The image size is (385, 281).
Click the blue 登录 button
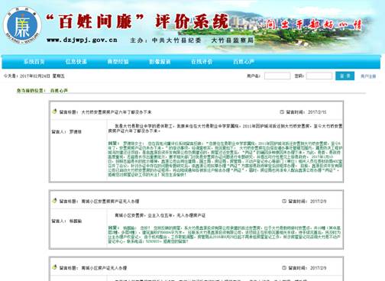coord(345,76)
